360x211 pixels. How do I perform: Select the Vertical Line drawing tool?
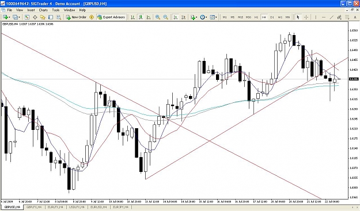pos(316,17)
